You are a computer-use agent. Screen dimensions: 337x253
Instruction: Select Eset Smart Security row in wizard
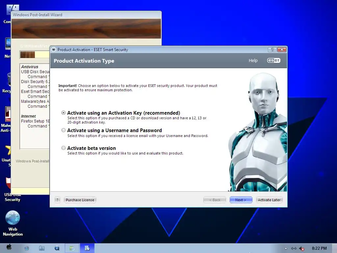click(35, 92)
